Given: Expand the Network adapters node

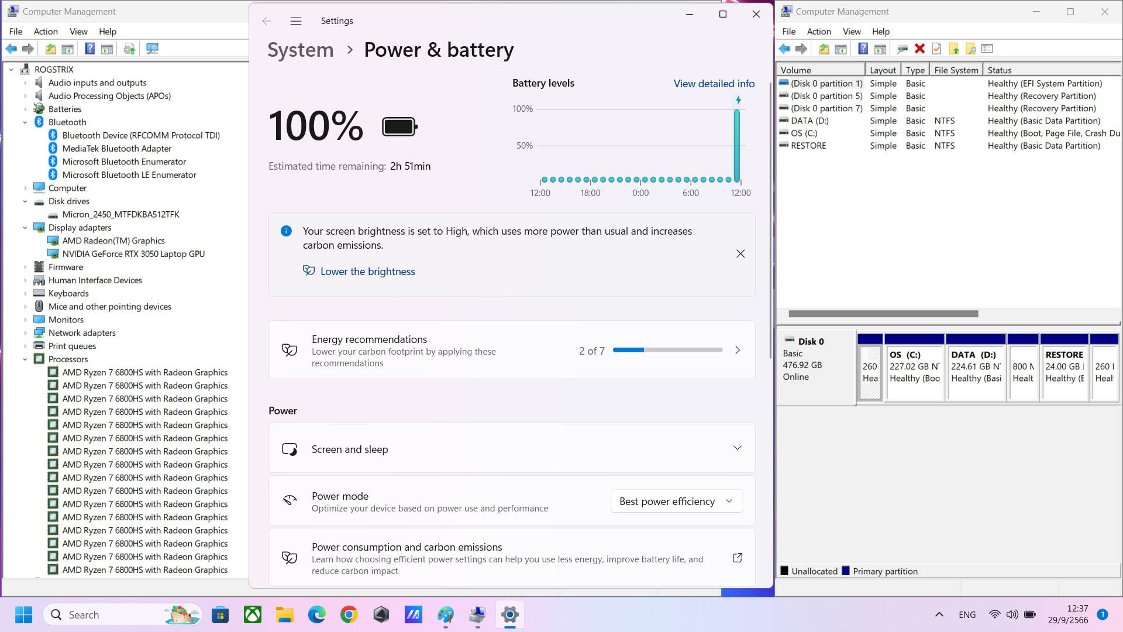Looking at the screenshot, I should (25, 333).
